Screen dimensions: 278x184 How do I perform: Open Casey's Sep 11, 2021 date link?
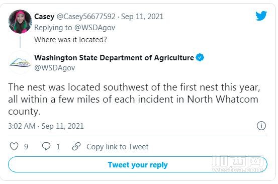pos(142,17)
